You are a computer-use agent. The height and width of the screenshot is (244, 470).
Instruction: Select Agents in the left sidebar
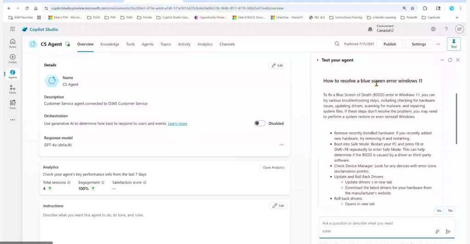pos(12,74)
